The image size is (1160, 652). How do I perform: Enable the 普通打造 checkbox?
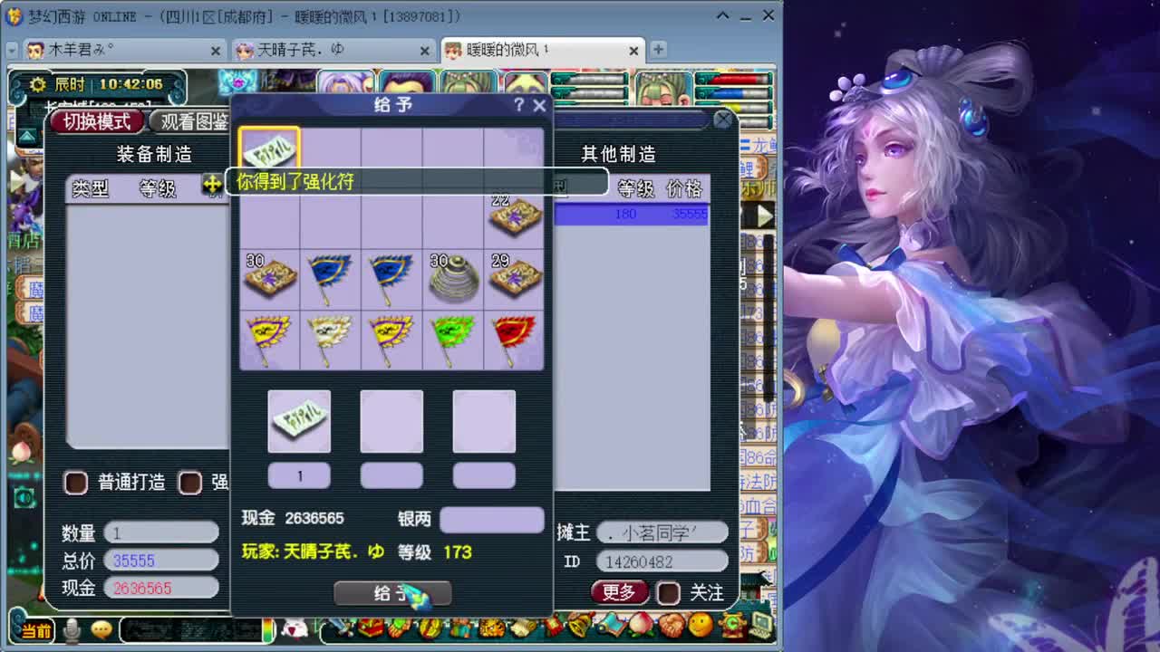[76, 483]
